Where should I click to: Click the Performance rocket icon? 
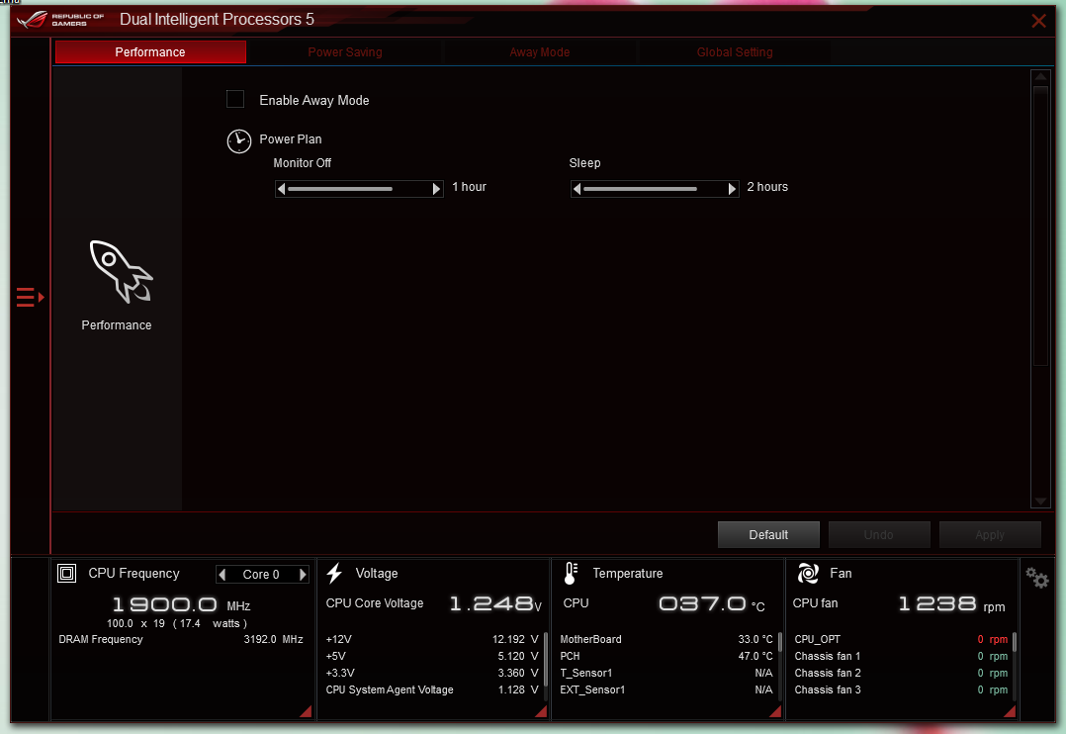[121, 271]
